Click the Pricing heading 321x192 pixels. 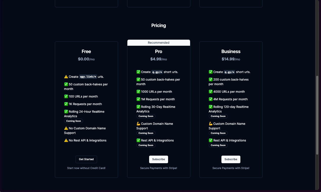[158, 26]
